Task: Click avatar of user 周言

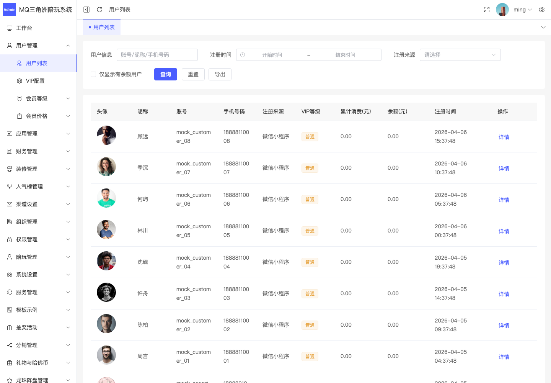Action: tap(106, 355)
